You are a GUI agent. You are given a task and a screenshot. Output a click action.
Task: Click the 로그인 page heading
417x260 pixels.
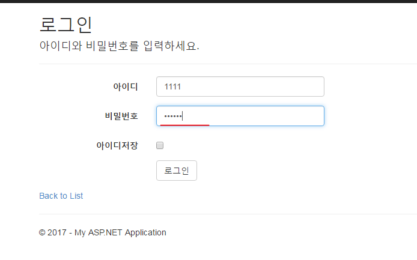tap(65, 25)
